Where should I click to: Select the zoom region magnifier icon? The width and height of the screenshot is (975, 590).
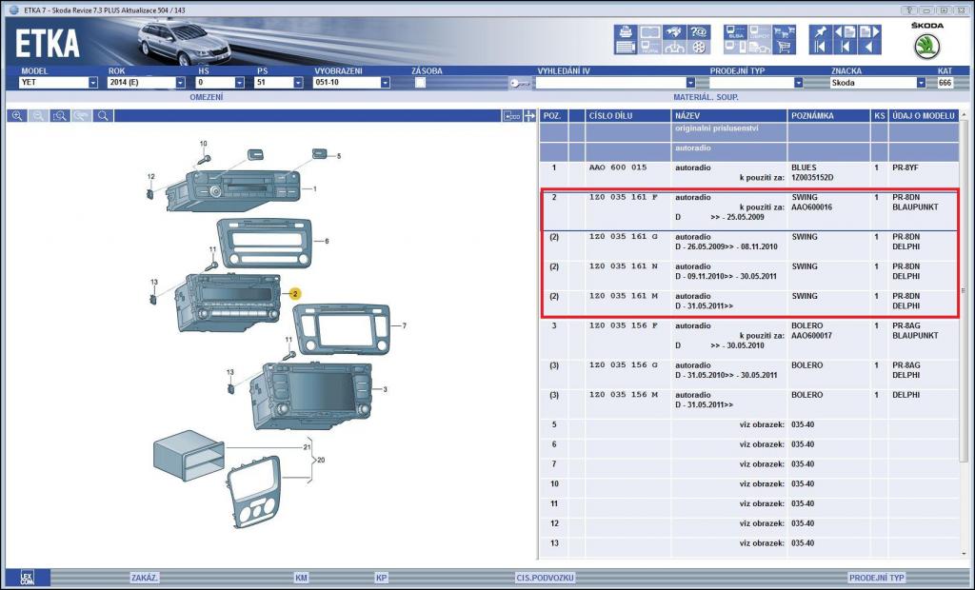[x=60, y=116]
